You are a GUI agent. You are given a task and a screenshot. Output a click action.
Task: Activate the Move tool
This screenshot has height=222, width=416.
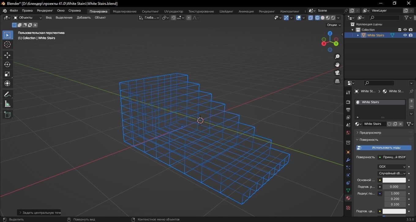pos(7,55)
